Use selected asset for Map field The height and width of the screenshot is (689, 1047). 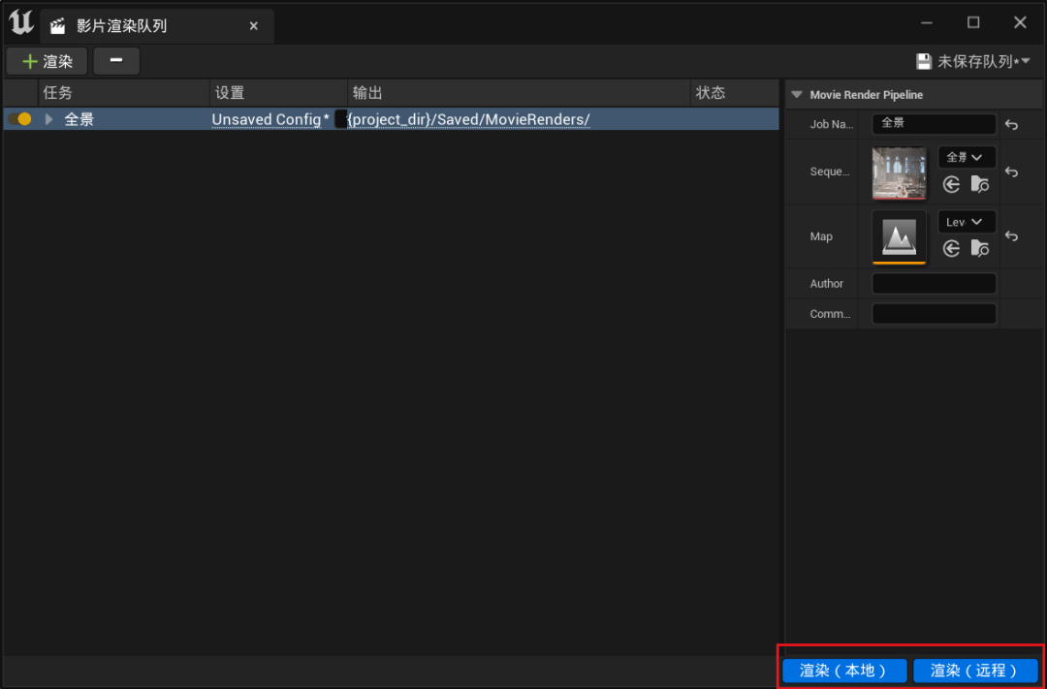(x=952, y=249)
